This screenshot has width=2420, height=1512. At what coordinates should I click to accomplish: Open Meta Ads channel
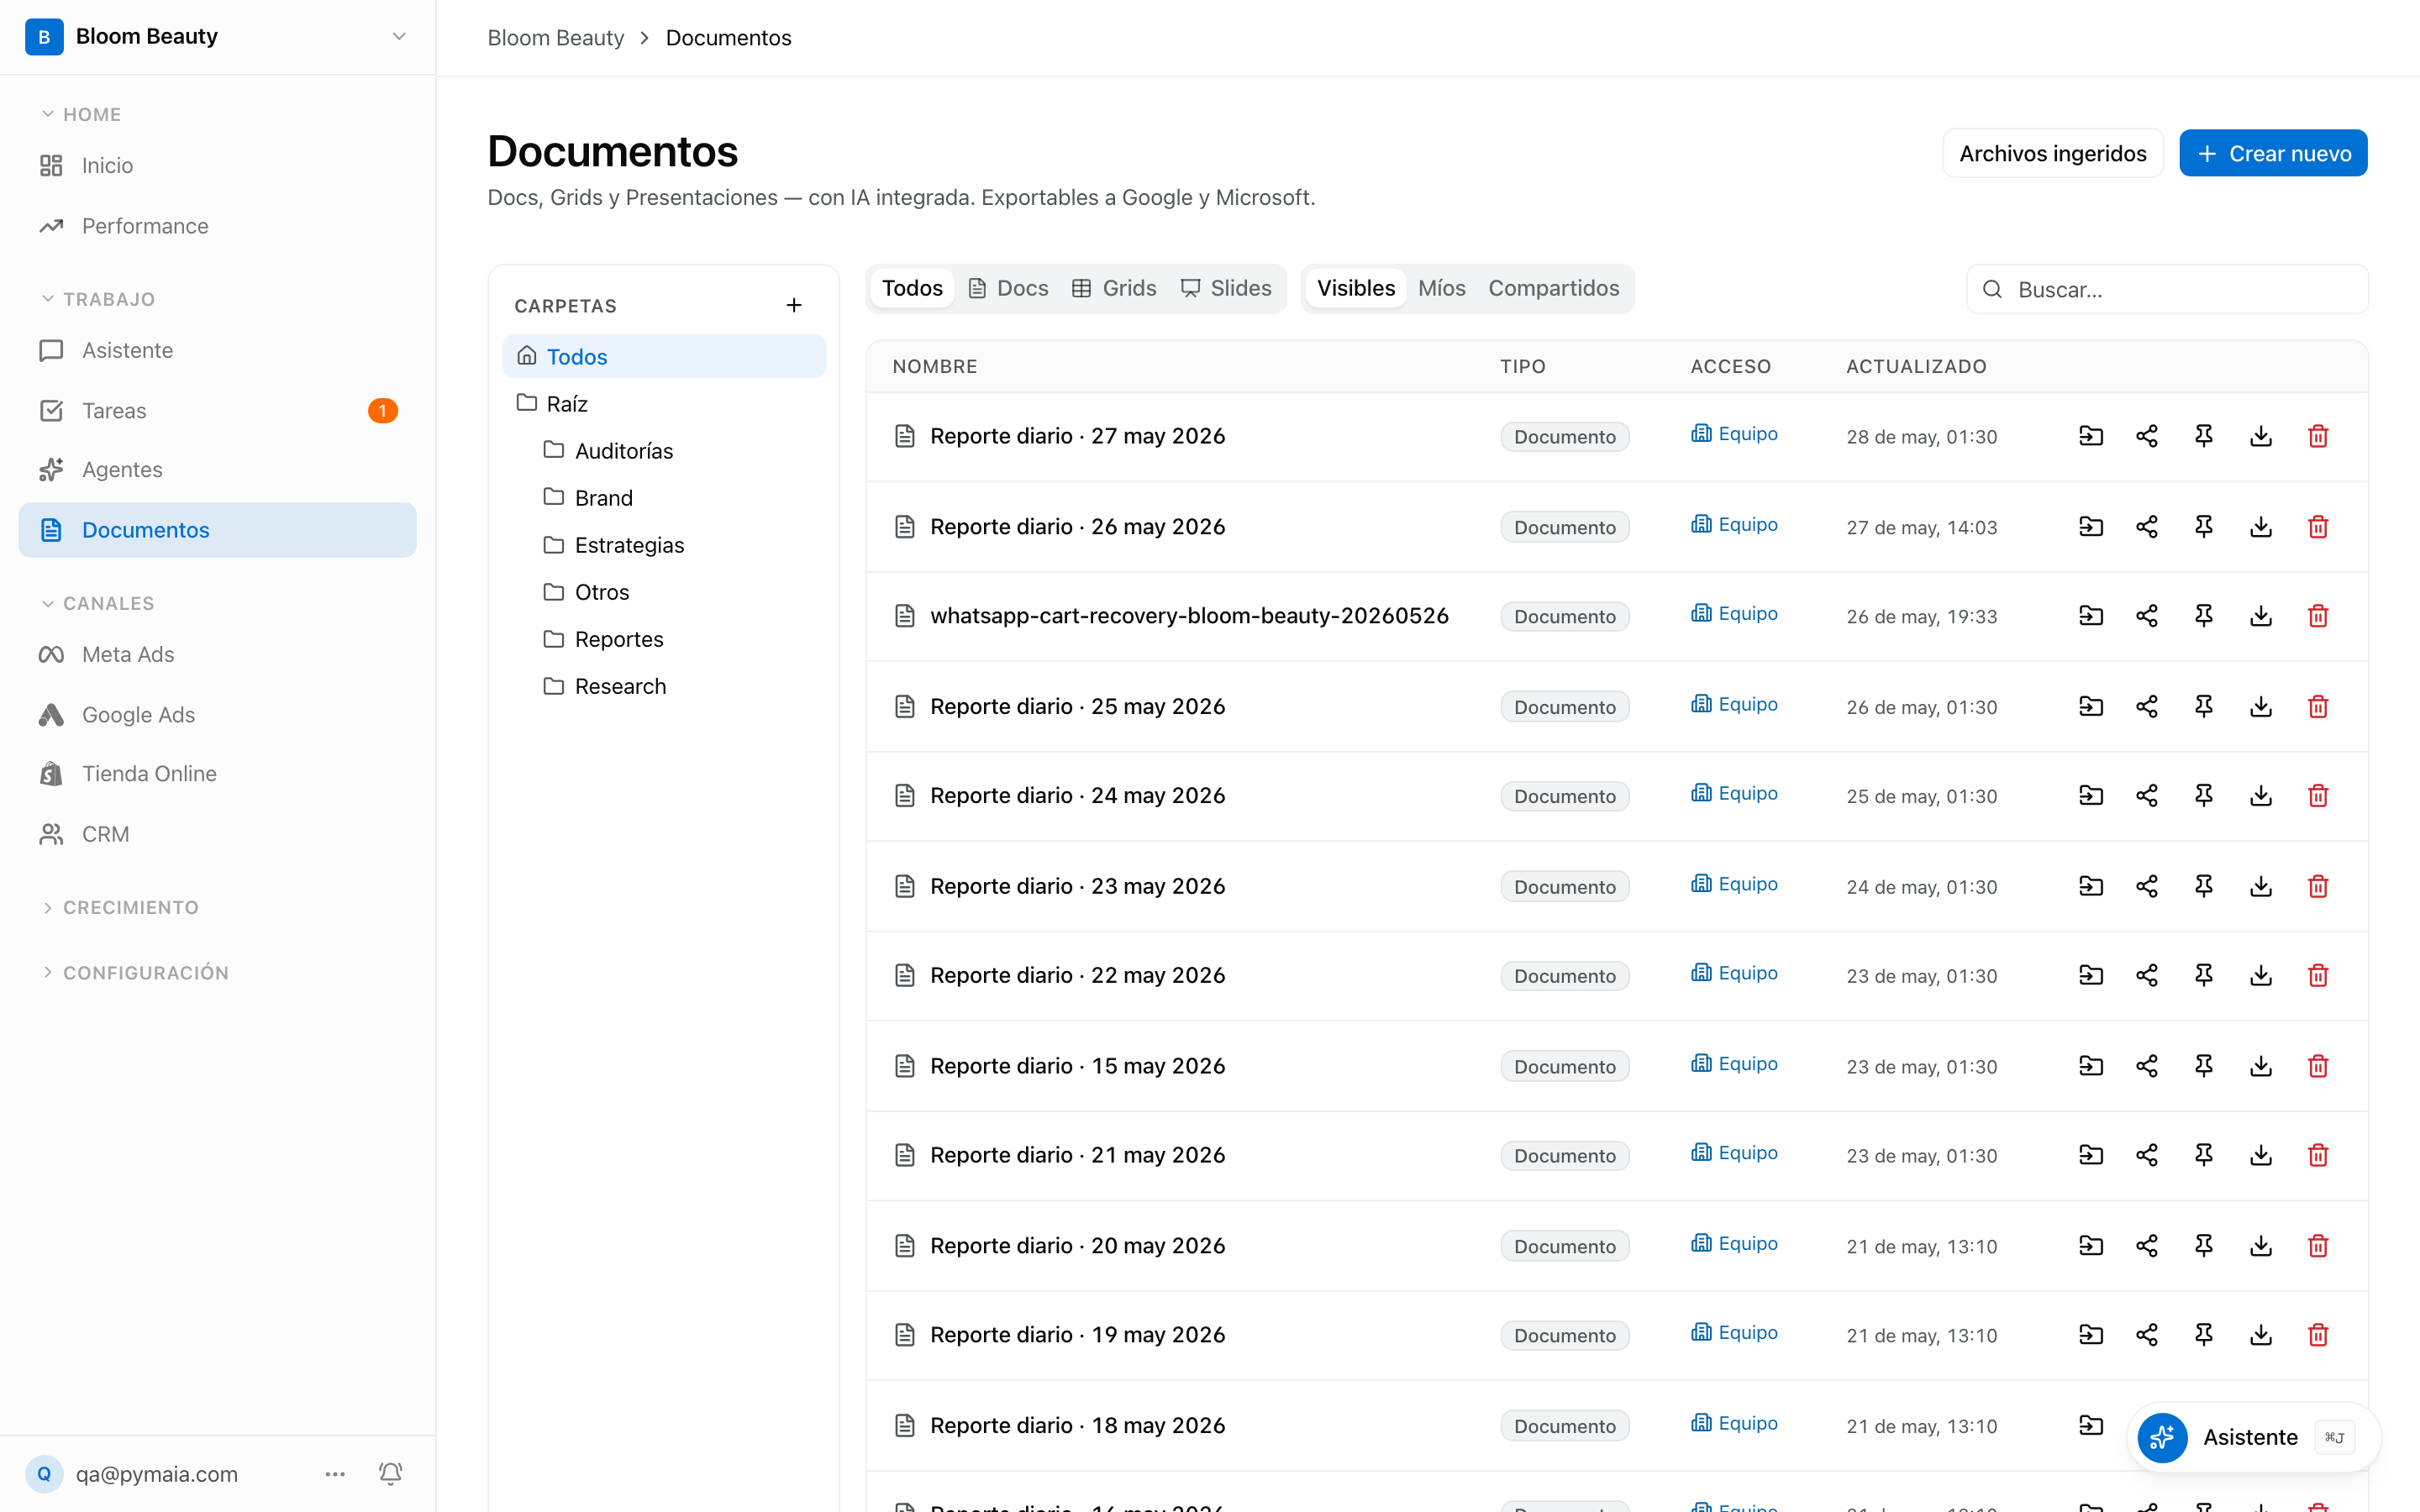coord(217,654)
